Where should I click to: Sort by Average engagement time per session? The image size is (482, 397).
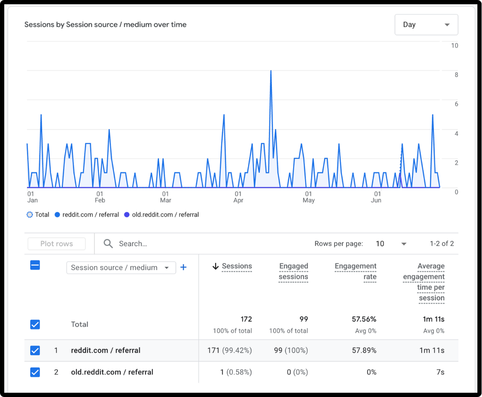tap(424, 282)
